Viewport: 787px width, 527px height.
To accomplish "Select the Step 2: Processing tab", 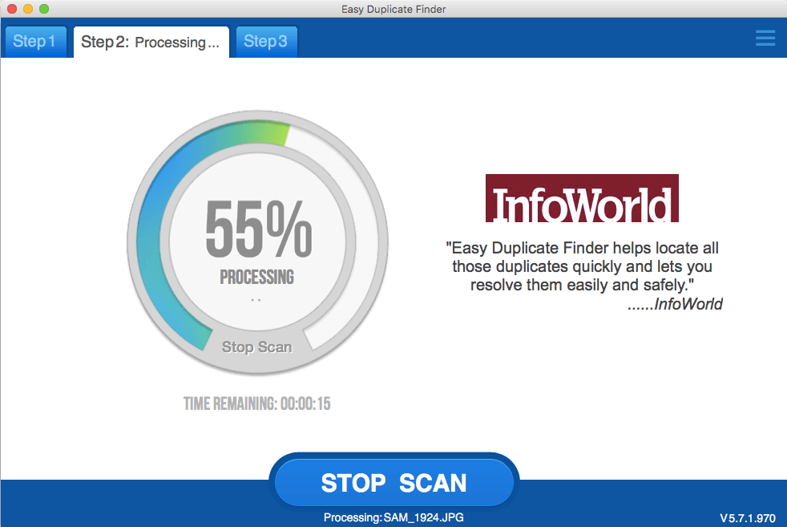I will 151,43.
